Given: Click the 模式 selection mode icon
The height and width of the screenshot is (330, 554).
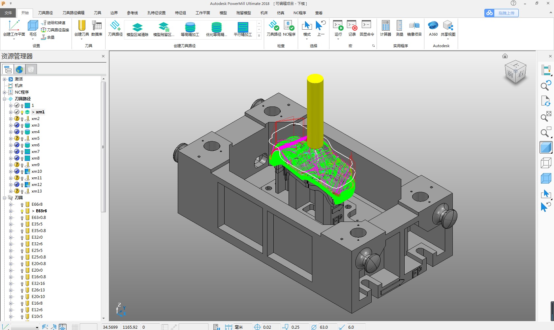Looking at the screenshot, I should click(307, 26).
